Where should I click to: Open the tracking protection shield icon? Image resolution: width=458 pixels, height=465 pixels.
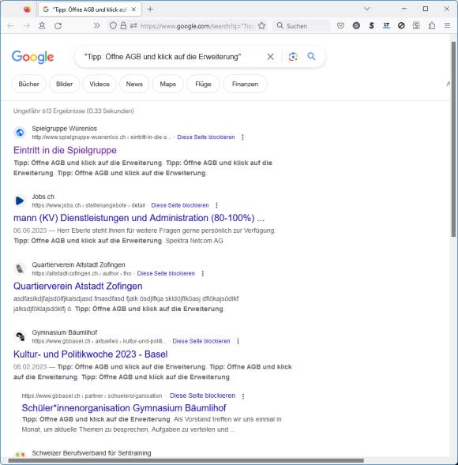(113, 26)
